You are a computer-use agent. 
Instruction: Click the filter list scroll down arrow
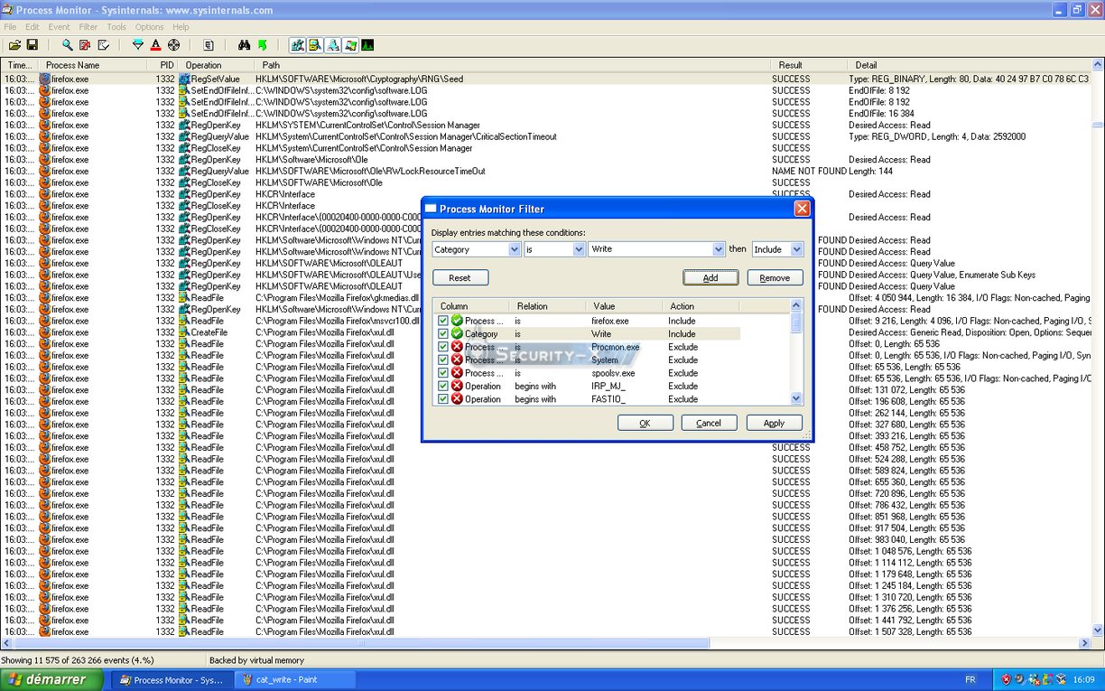click(796, 398)
